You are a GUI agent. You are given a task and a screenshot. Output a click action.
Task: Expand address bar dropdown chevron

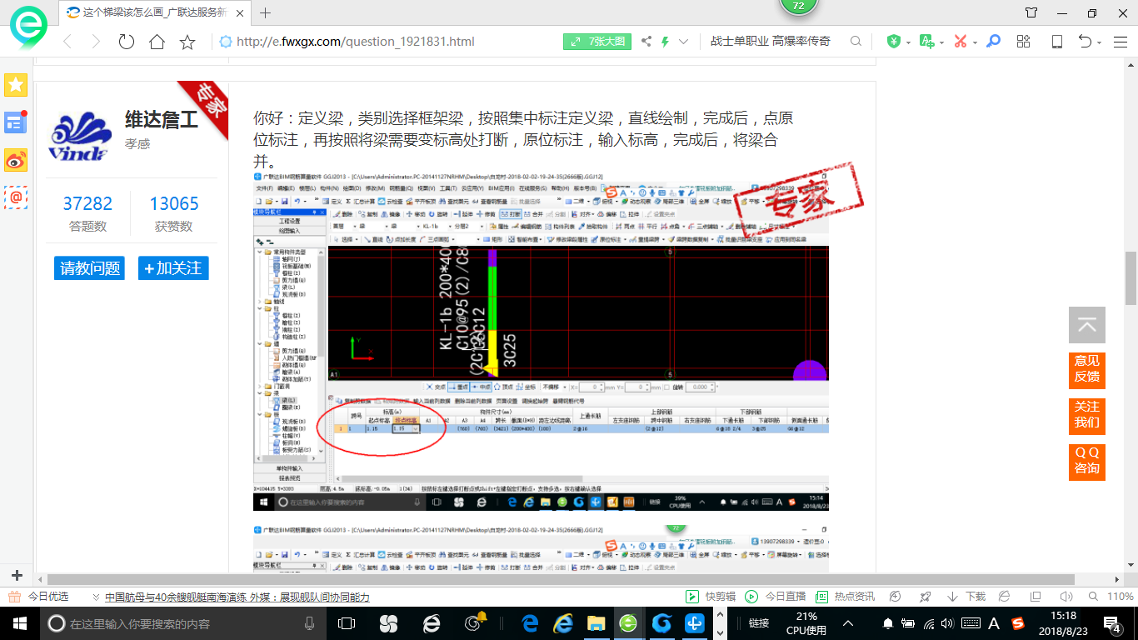(684, 42)
